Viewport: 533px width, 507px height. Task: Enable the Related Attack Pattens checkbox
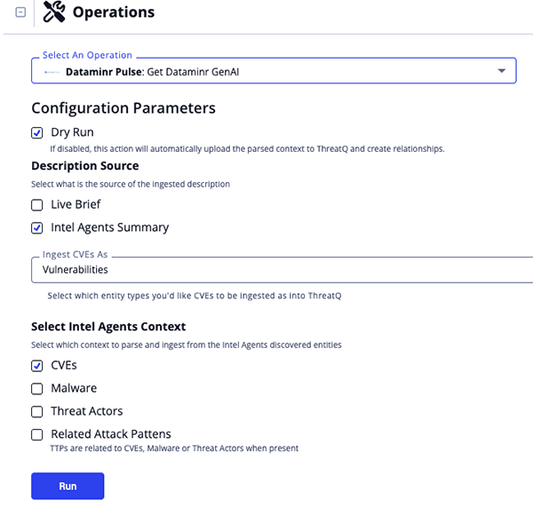(37, 434)
